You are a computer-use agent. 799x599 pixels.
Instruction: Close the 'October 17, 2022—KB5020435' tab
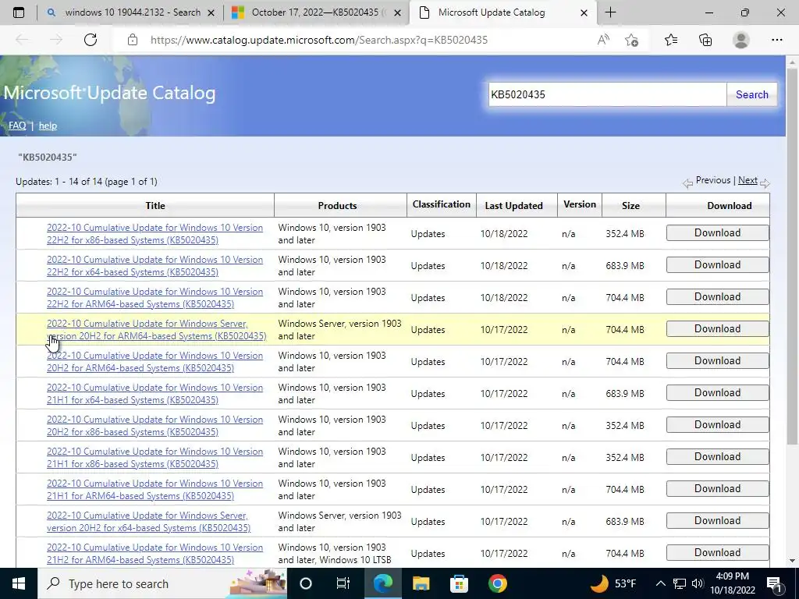[399, 12]
